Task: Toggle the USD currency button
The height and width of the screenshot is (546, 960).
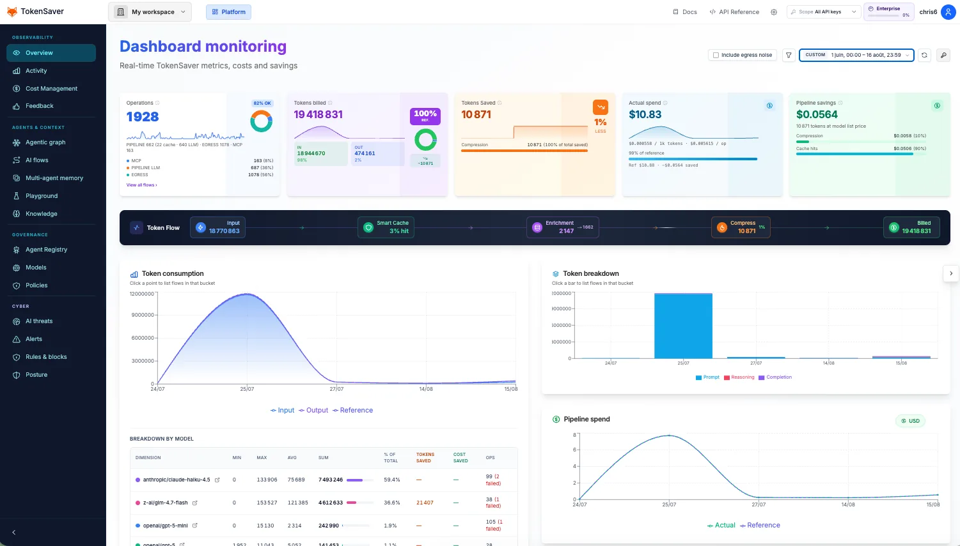Action: [910, 421]
